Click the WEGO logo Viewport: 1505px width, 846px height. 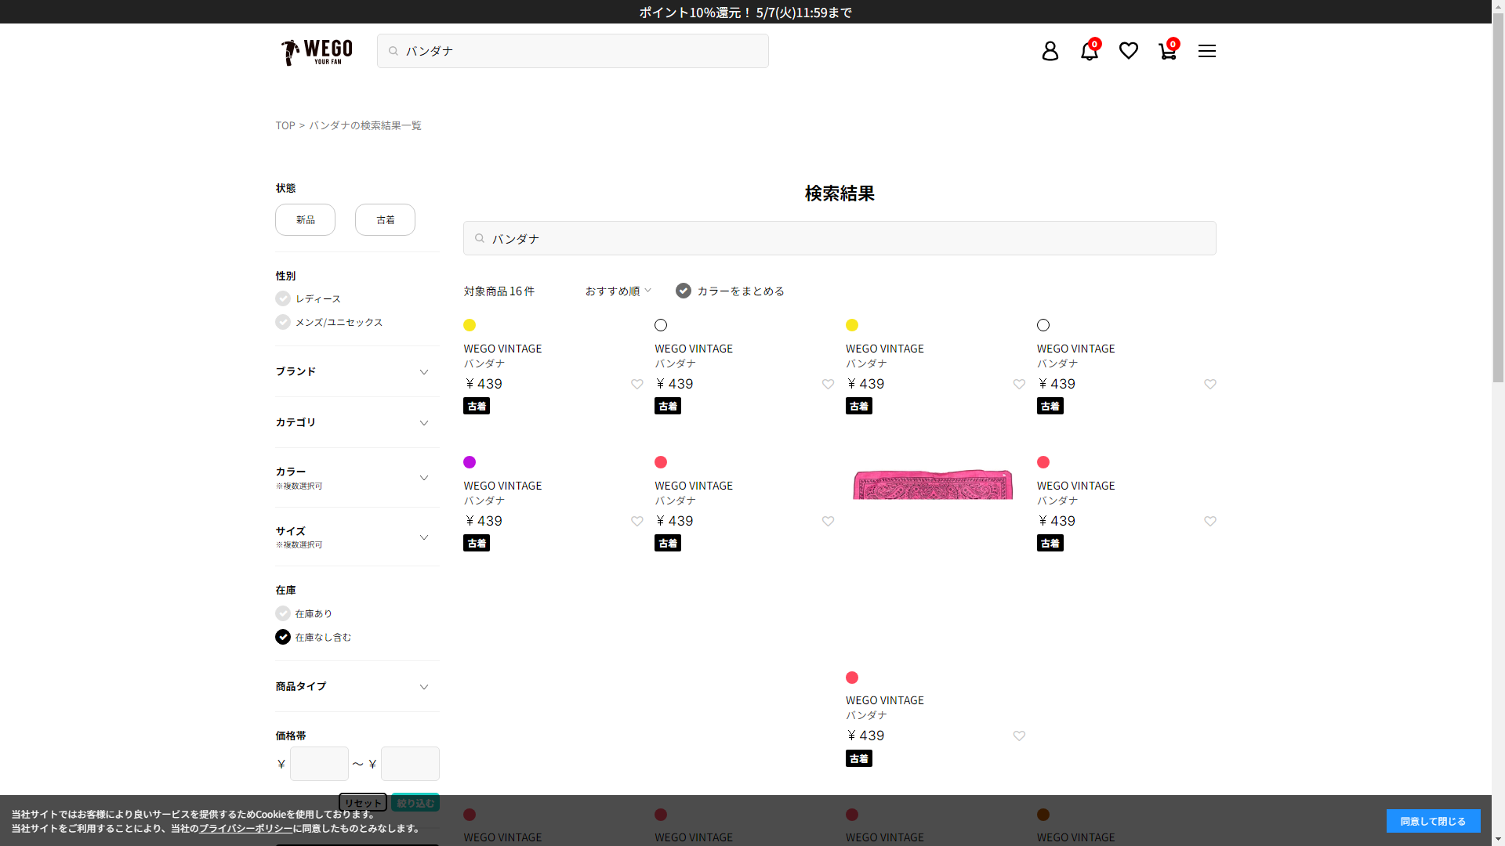tap(317, 52)
